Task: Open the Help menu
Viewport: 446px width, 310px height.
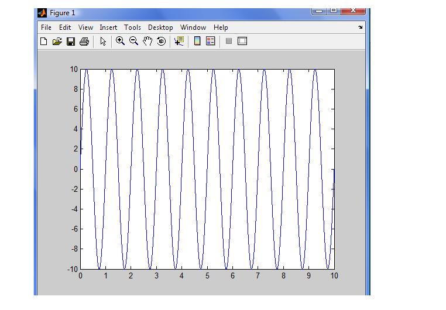Action: click(221, 27)
